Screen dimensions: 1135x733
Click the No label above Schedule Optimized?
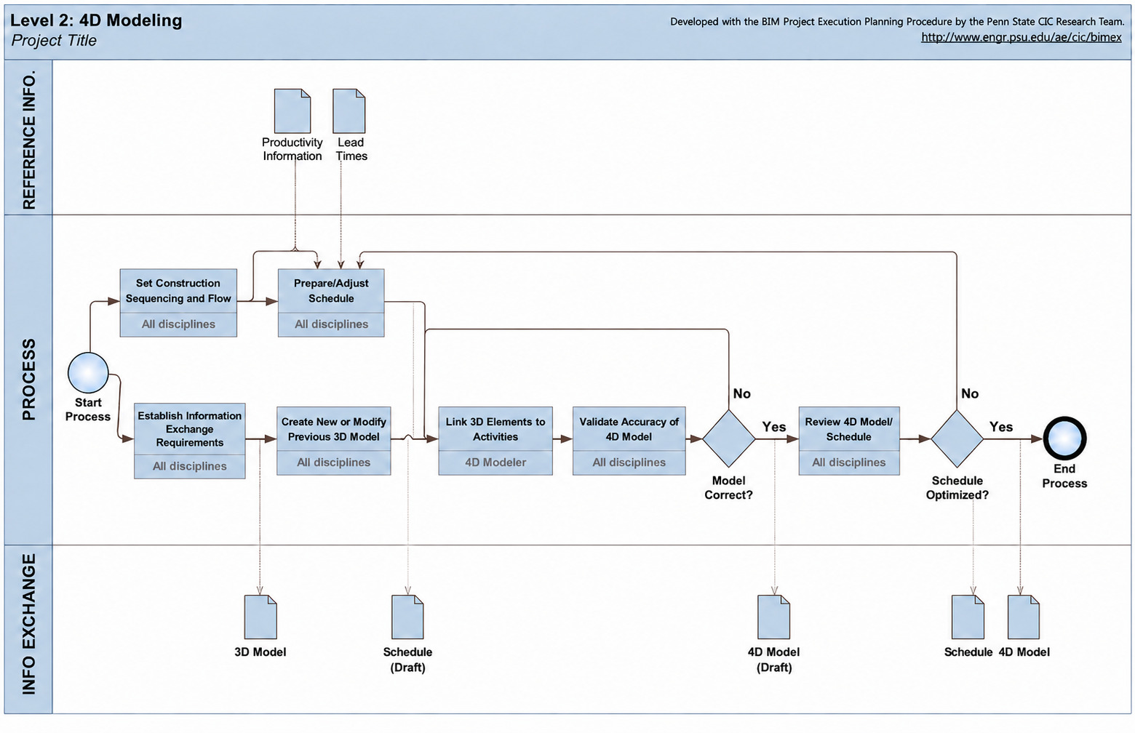pyautogui.click(x=970, y=393)
